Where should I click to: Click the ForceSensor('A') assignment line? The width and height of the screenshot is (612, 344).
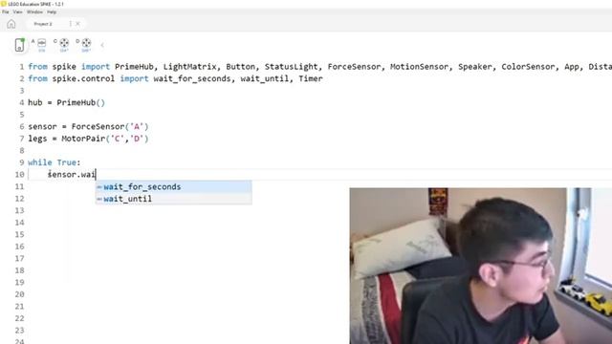88,127
